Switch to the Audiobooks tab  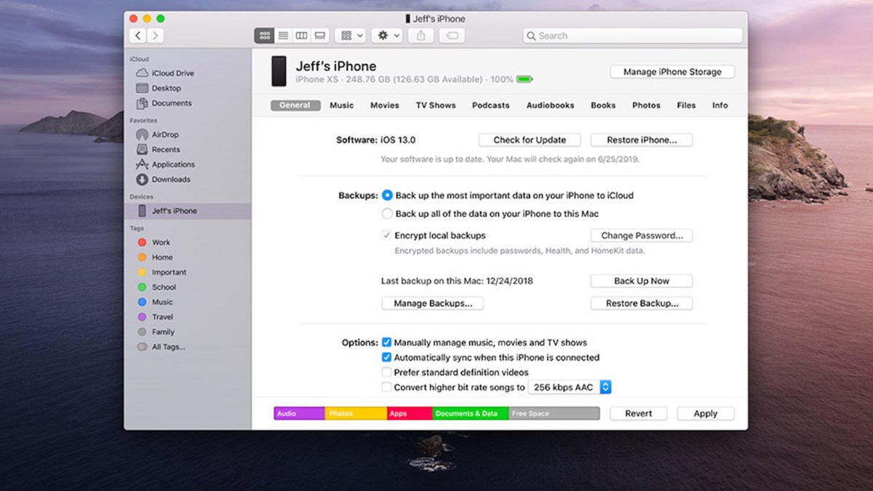(x=551, y=105)
